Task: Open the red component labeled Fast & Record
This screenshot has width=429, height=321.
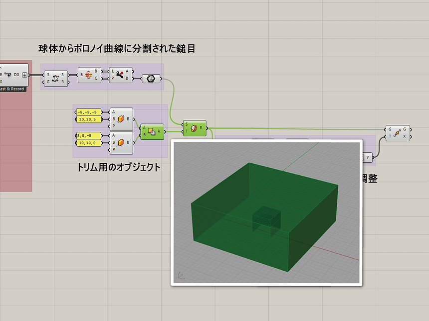Action: pos(12,89)
